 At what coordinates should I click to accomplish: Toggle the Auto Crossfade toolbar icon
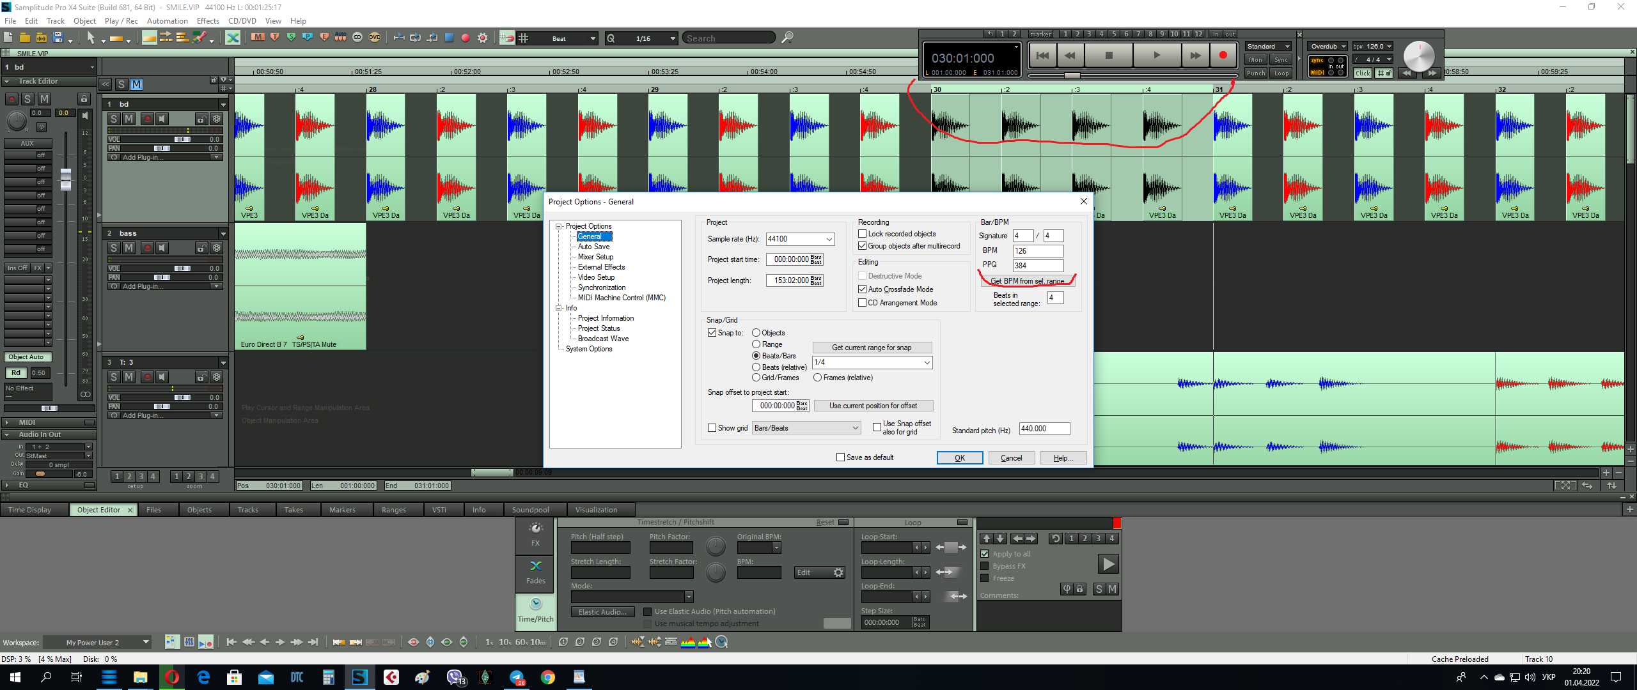(233, 38)
